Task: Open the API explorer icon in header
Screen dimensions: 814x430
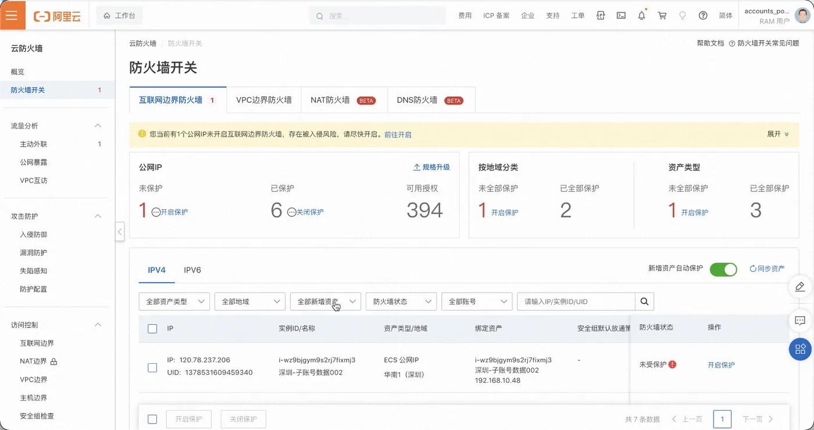Action: point(601,16)
